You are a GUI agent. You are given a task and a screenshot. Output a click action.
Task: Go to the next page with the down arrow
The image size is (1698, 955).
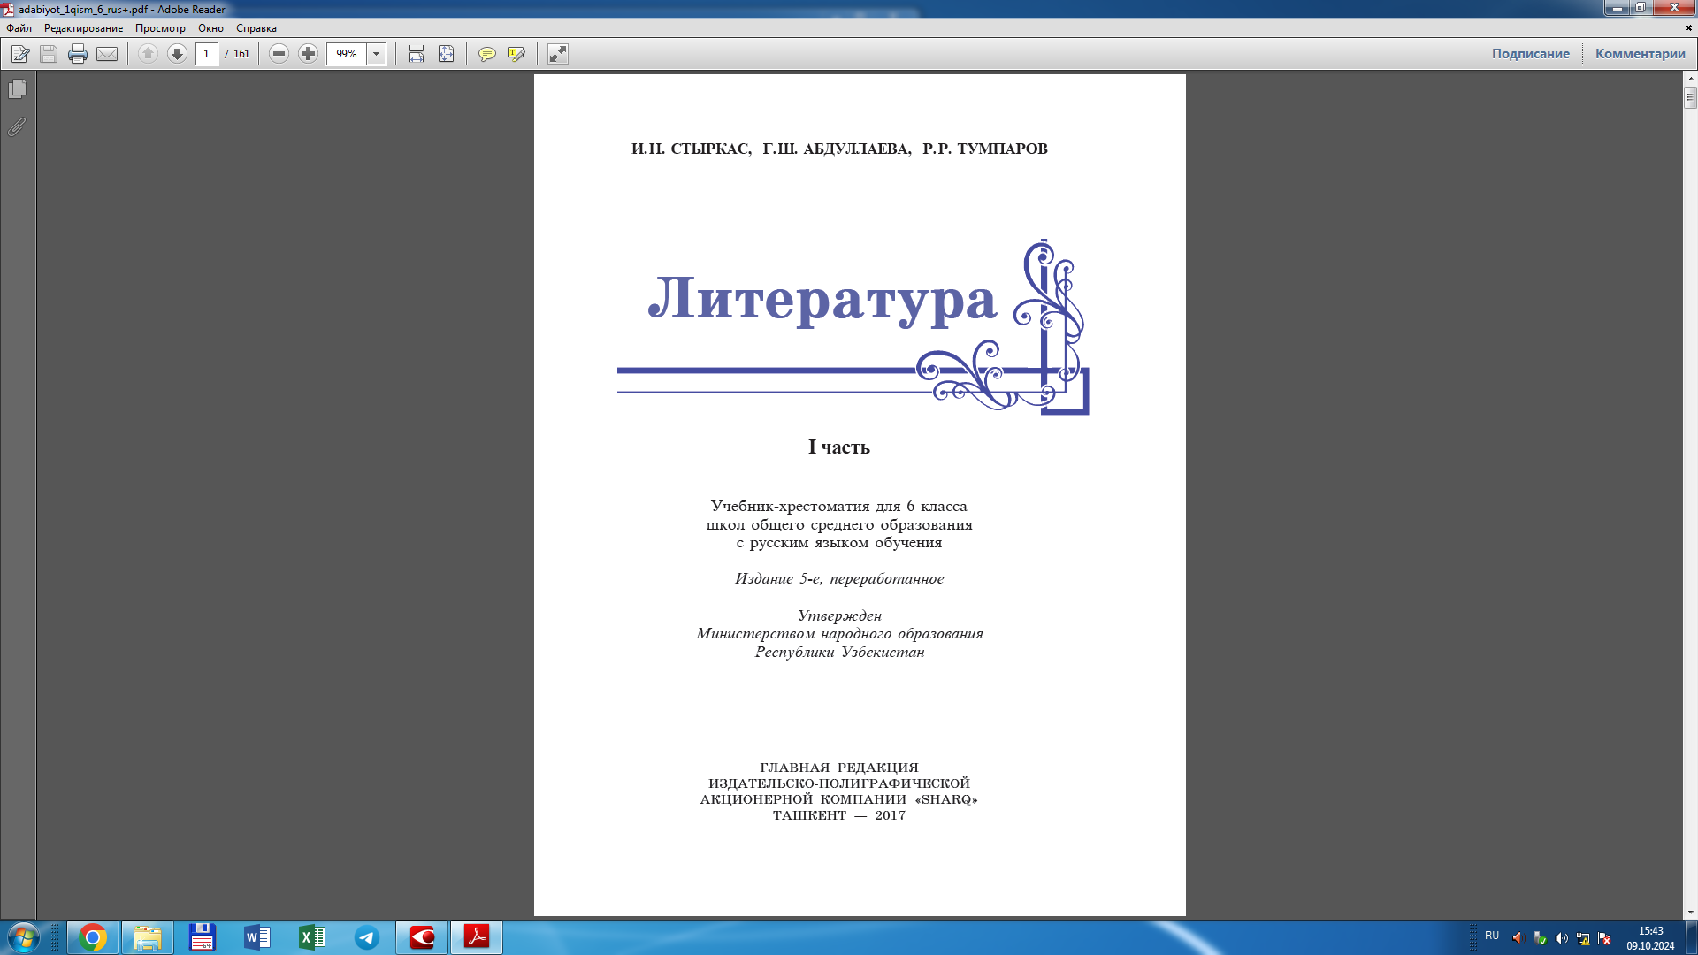click(x=176, y=54)
